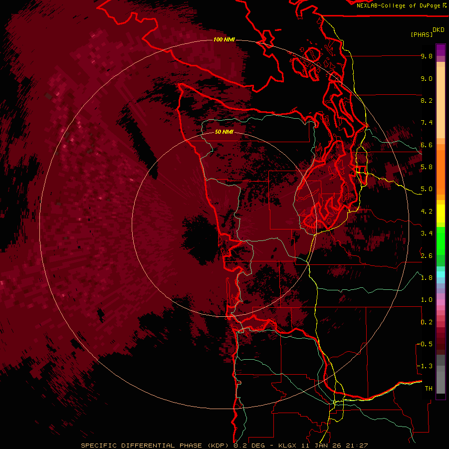Viewport: 449px width, 449px height.
Task: Click the cyan segment of color bar
Action: (441, 274)
